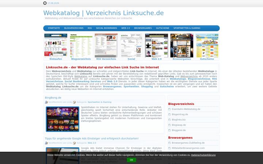Click the Web 2.0 category thumbnail

156,45
